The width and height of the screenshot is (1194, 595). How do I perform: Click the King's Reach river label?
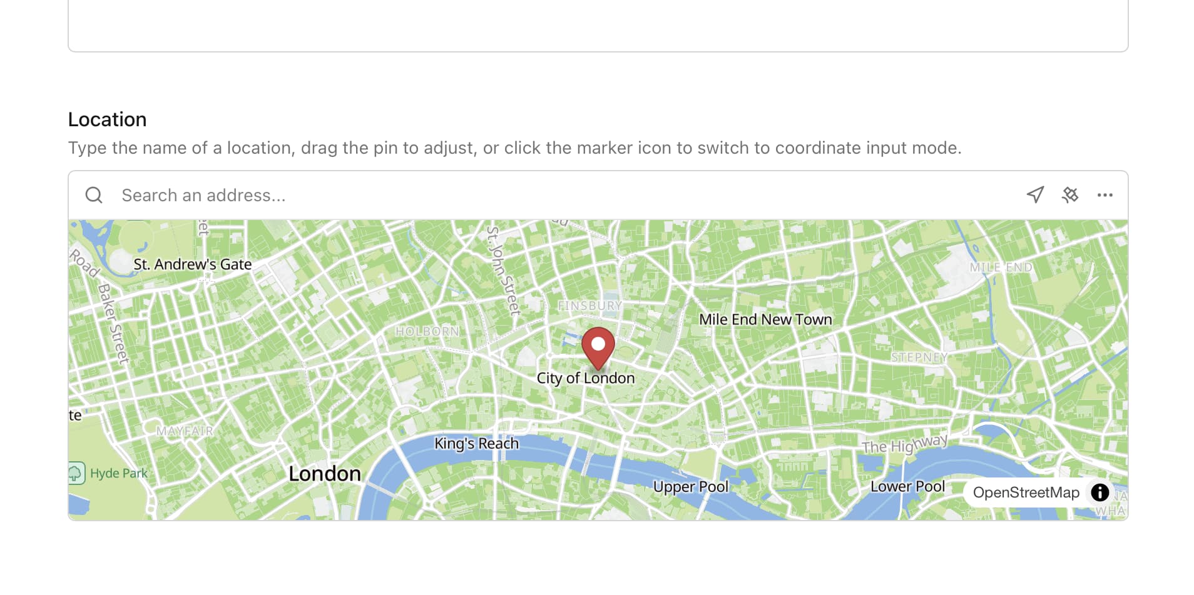click(x=477, y=443)
